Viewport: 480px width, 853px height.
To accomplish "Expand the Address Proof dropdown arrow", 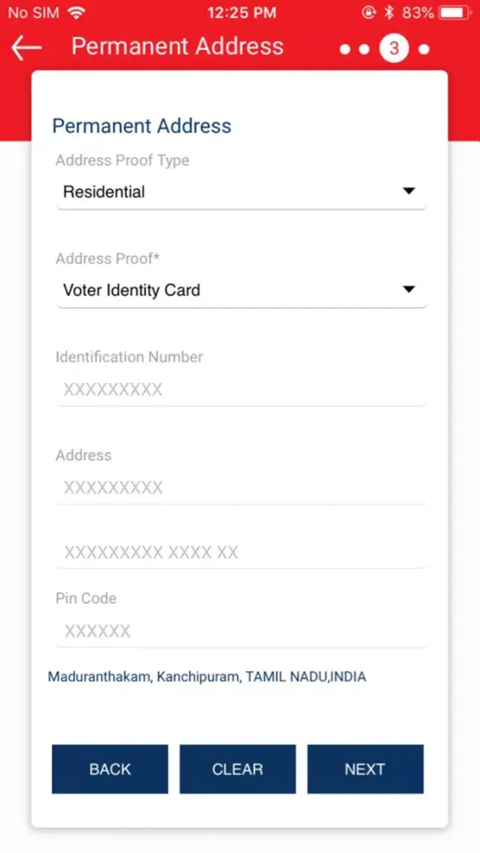I will 408,289.
